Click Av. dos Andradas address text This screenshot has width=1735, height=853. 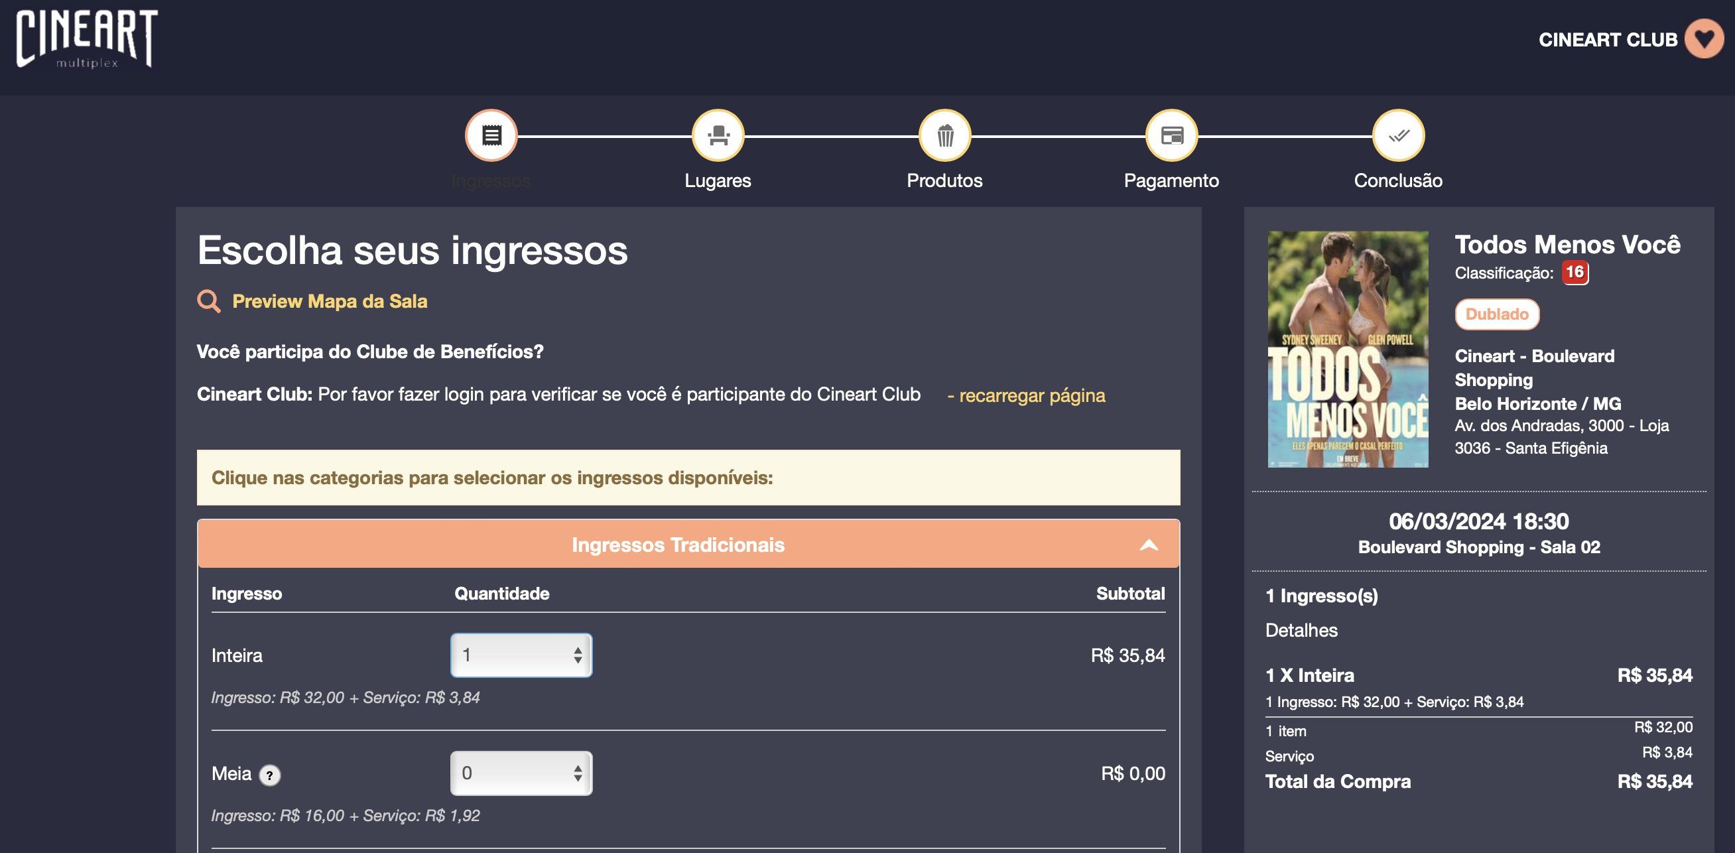tap(1562, 437)
